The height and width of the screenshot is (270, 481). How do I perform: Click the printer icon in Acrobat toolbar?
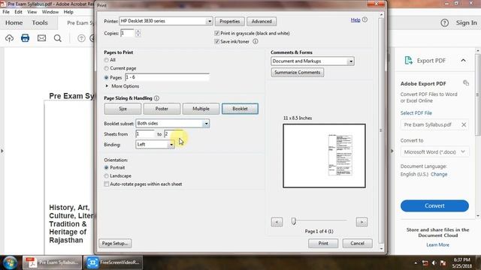point(25,38)
